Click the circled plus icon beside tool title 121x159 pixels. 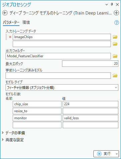coord(116,13)
